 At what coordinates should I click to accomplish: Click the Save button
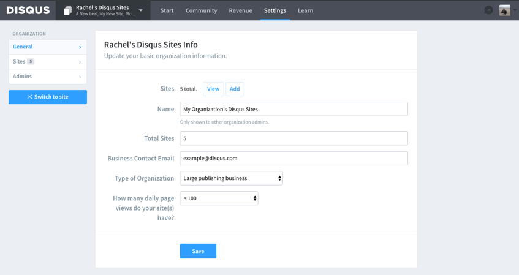click(x=198, y=251)
